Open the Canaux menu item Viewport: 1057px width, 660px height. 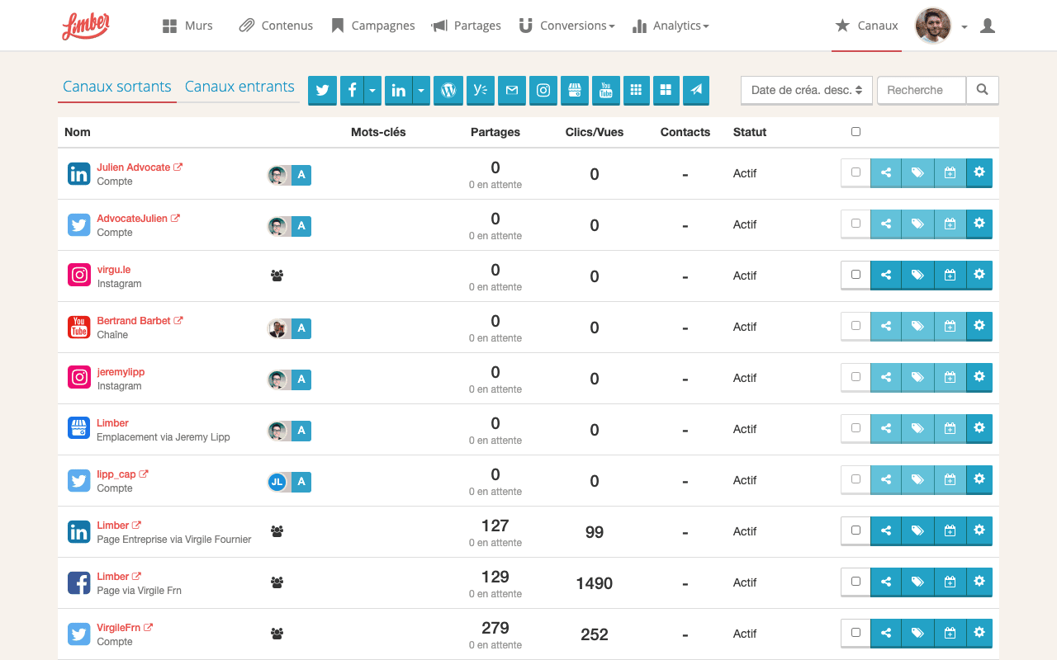click(x=866, y=26)
